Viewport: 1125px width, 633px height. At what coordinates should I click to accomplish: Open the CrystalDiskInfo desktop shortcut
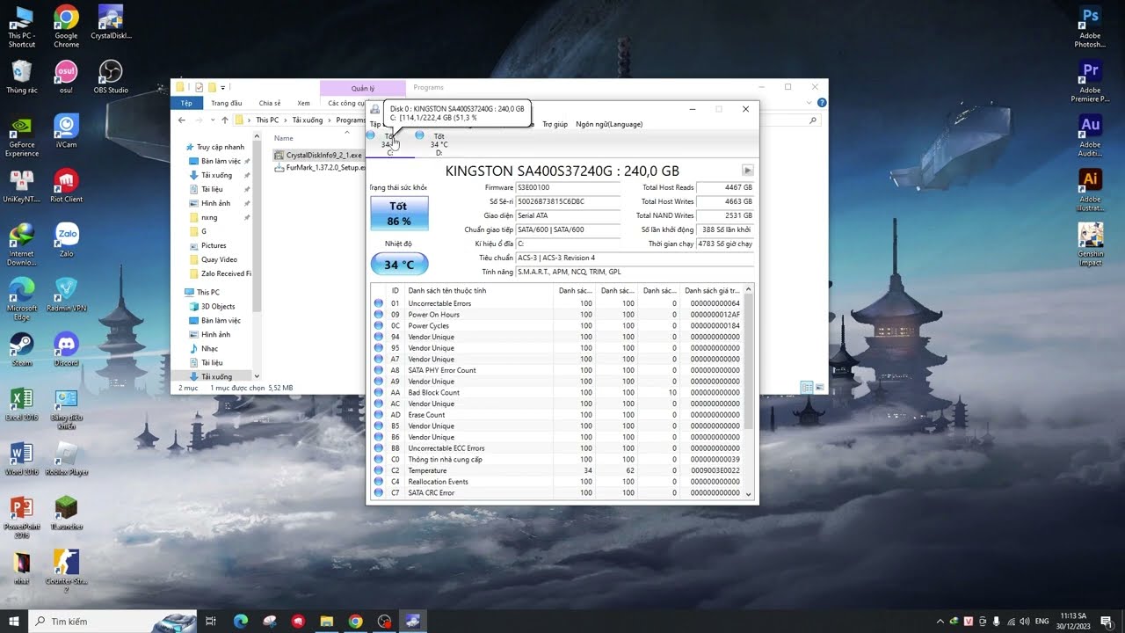click(110, 23)
